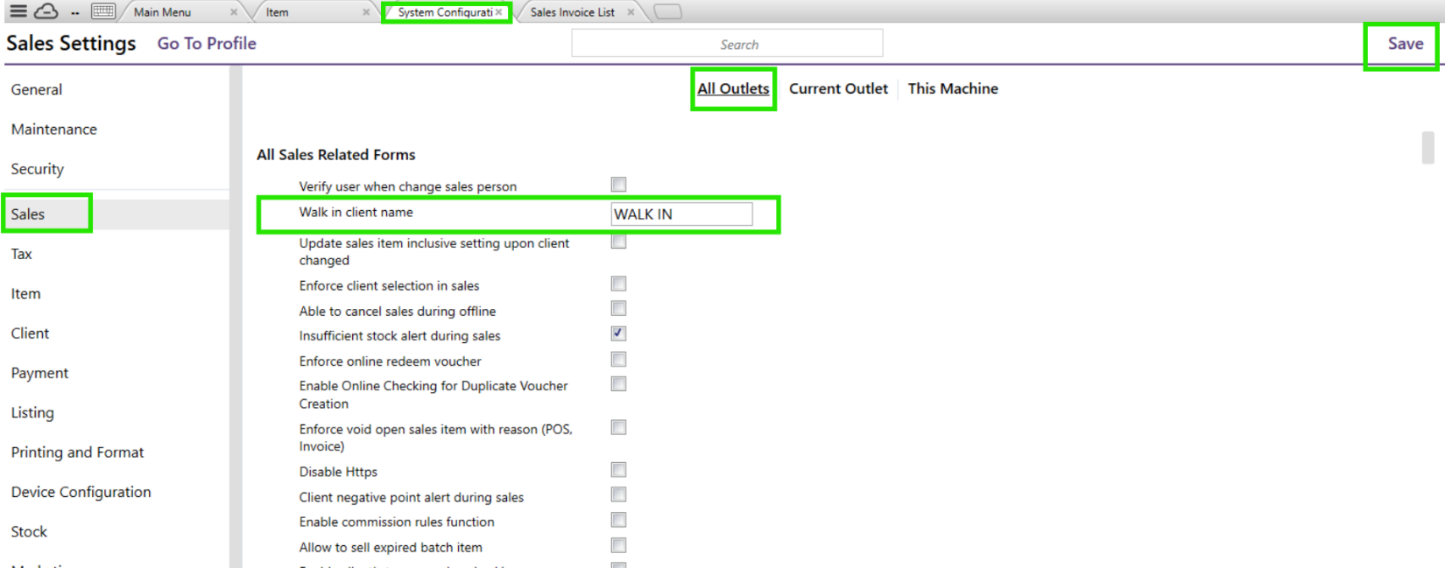Screen dimensions: 1445x568
Task: Open the on-screen keyboard icon
Action: tap(103, 11)
